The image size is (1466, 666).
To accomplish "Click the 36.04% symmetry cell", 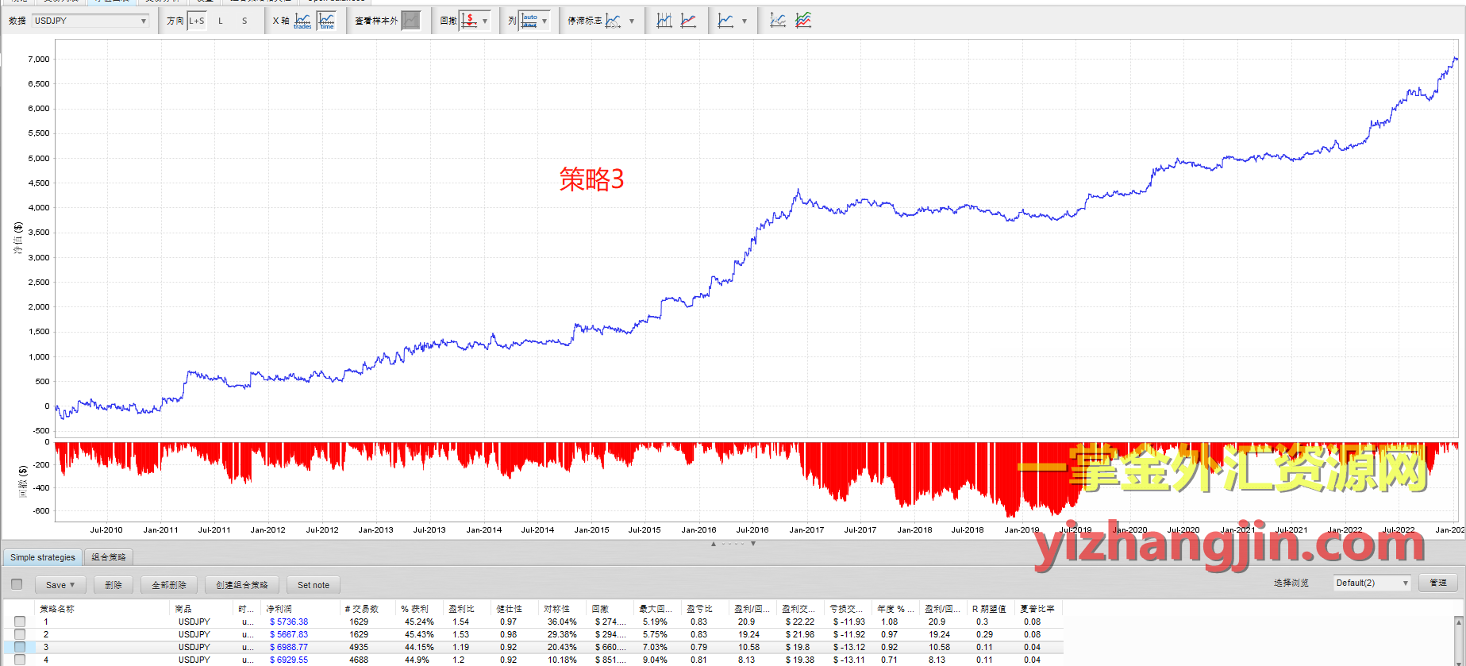I will [x=562, y=622].
